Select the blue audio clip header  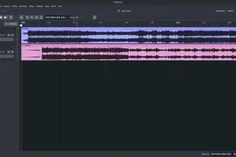point(129,28)
